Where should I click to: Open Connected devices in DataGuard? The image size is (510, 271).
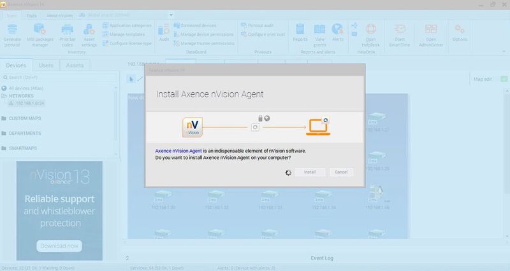[195, 25]
